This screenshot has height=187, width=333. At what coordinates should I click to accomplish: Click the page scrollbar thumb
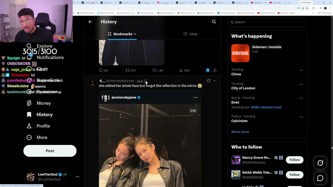pyautogui.click(x=332, y=148)
